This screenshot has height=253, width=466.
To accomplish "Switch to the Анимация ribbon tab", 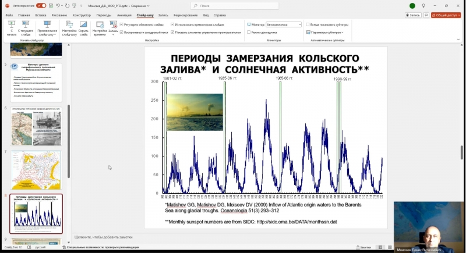I will 123,15.
